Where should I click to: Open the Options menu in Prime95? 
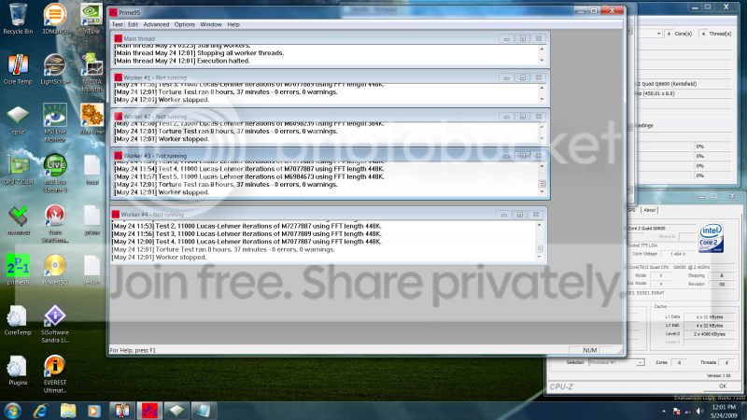tap(184, 24)
